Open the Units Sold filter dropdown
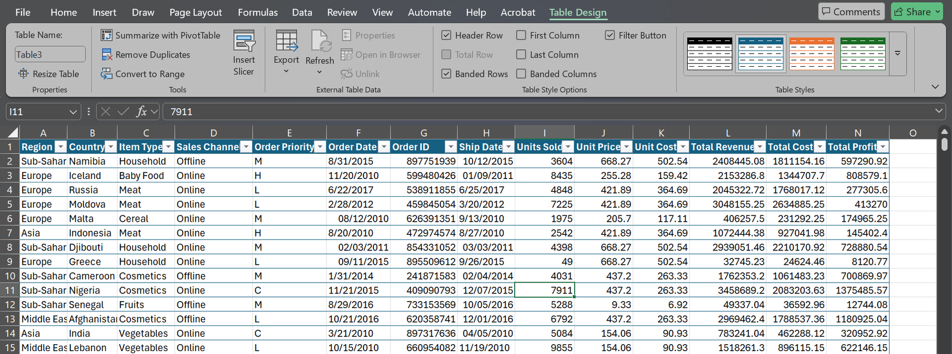The width and height of the screenshot is (952, 354). 568,147
